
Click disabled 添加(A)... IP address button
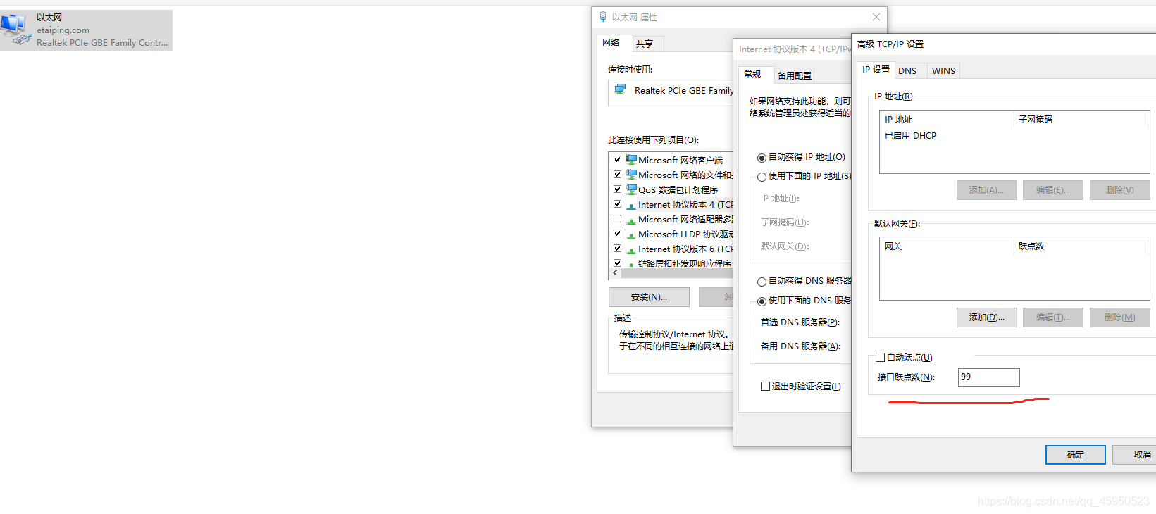986,190
